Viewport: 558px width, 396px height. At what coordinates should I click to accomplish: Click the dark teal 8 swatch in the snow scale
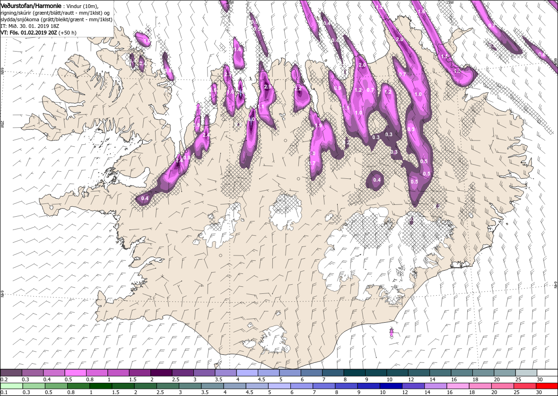pos(354,373)
